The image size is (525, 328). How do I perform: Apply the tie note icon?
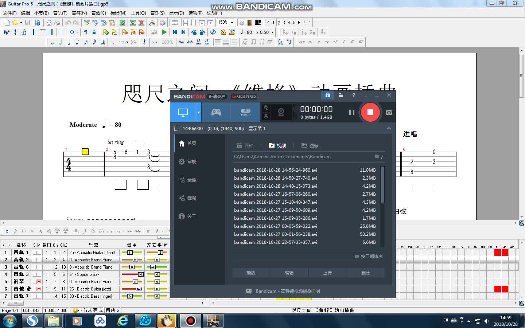tap(155, 42)
